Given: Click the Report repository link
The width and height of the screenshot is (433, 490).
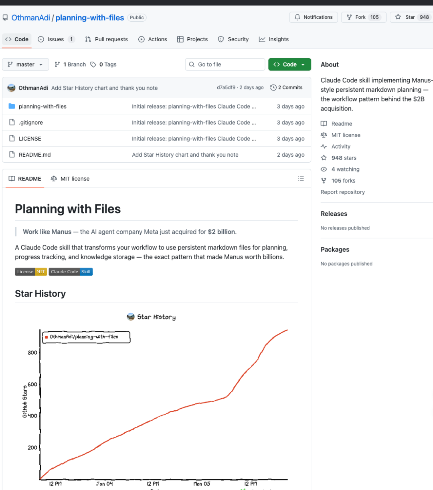Looking at the screenshot, I should 342,192.
